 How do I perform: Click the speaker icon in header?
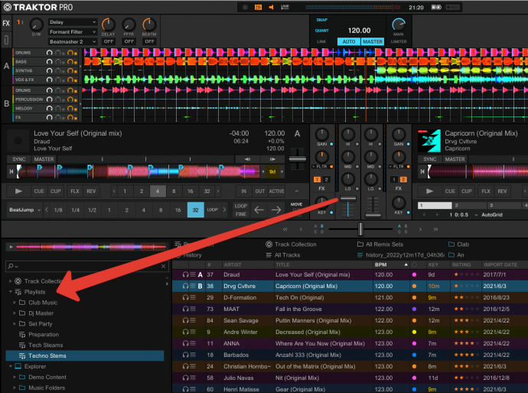(271, 7)
